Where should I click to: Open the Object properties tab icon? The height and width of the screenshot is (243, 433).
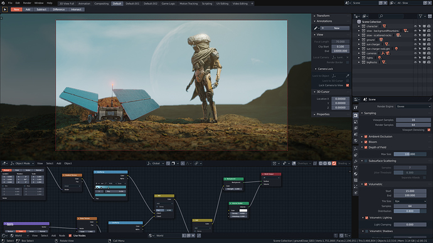point(356,149)
